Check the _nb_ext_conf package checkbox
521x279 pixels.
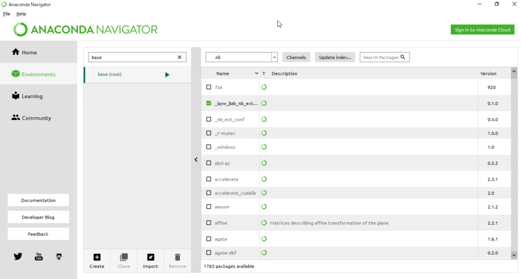point(209,119)
